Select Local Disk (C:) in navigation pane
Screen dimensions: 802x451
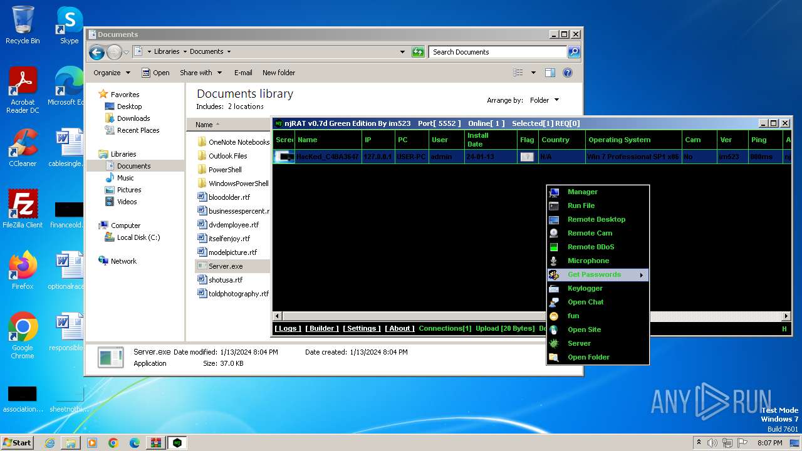tap(138, 237)
